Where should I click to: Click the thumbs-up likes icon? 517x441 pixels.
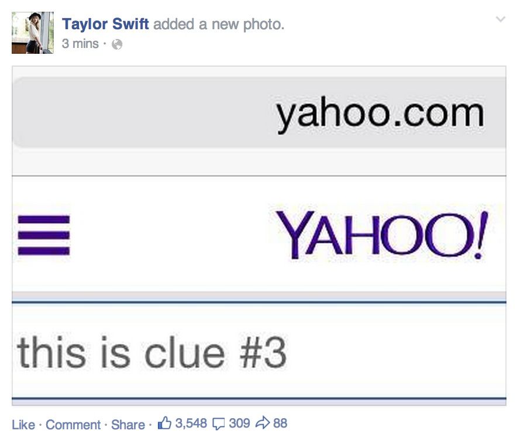point(164,423)
